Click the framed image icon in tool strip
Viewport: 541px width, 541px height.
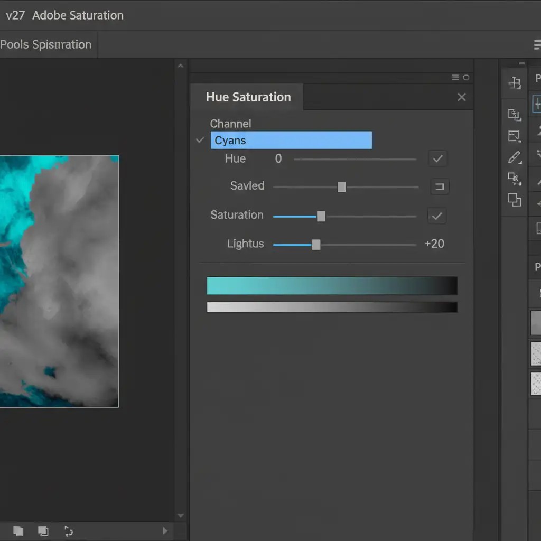click(x=514, y=136)
